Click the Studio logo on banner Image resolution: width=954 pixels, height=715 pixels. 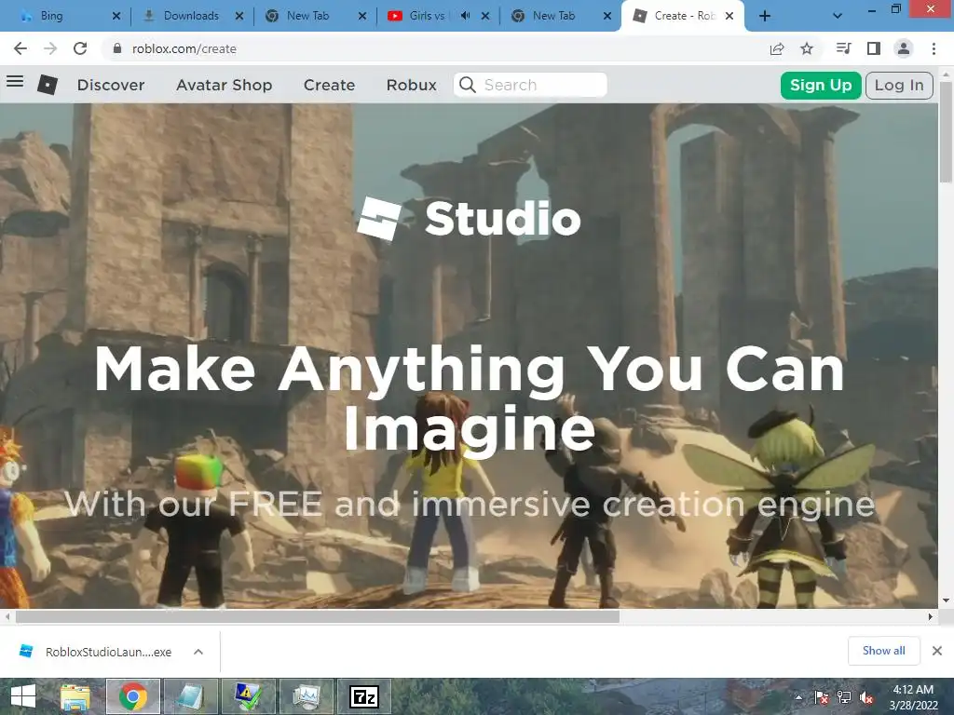pyautogui.click(x=469, y=218)
